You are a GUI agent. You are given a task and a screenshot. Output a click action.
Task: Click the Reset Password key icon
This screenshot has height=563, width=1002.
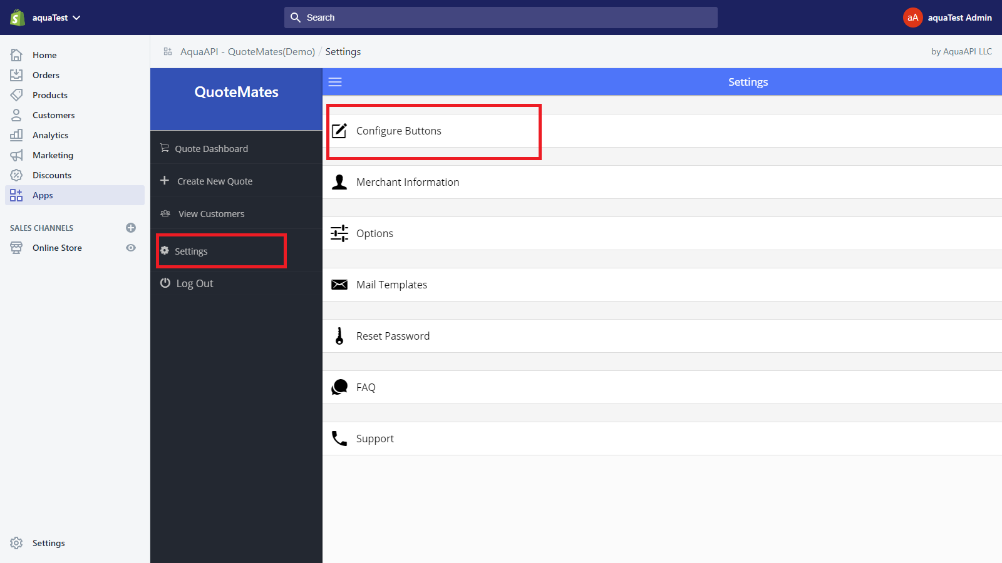point(339,336)
